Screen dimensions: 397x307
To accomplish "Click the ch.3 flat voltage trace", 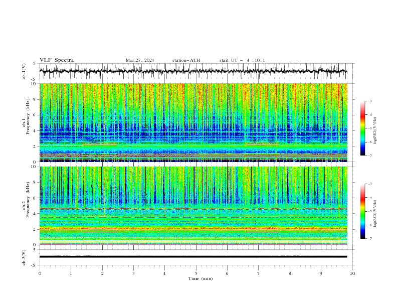I will click(193, 257).
